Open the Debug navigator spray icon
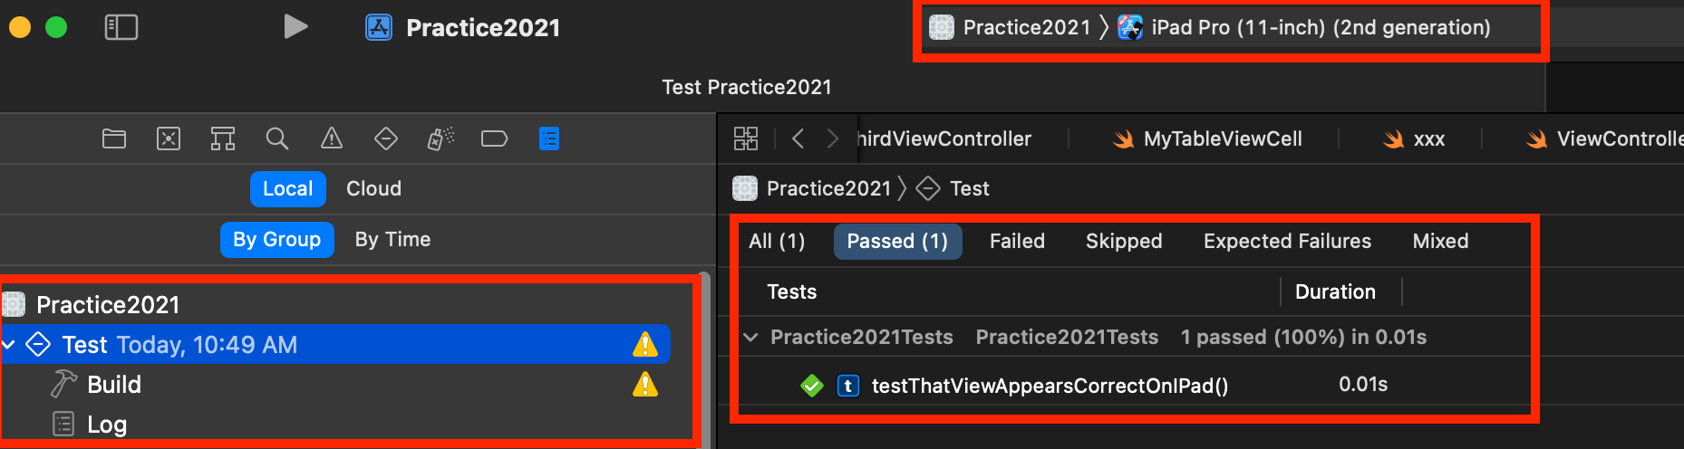Image resolution: width=1684 pixels, height=449 pixels. point(440,139)
